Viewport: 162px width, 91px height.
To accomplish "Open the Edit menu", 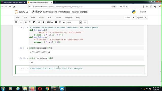I will click(25, 17).
